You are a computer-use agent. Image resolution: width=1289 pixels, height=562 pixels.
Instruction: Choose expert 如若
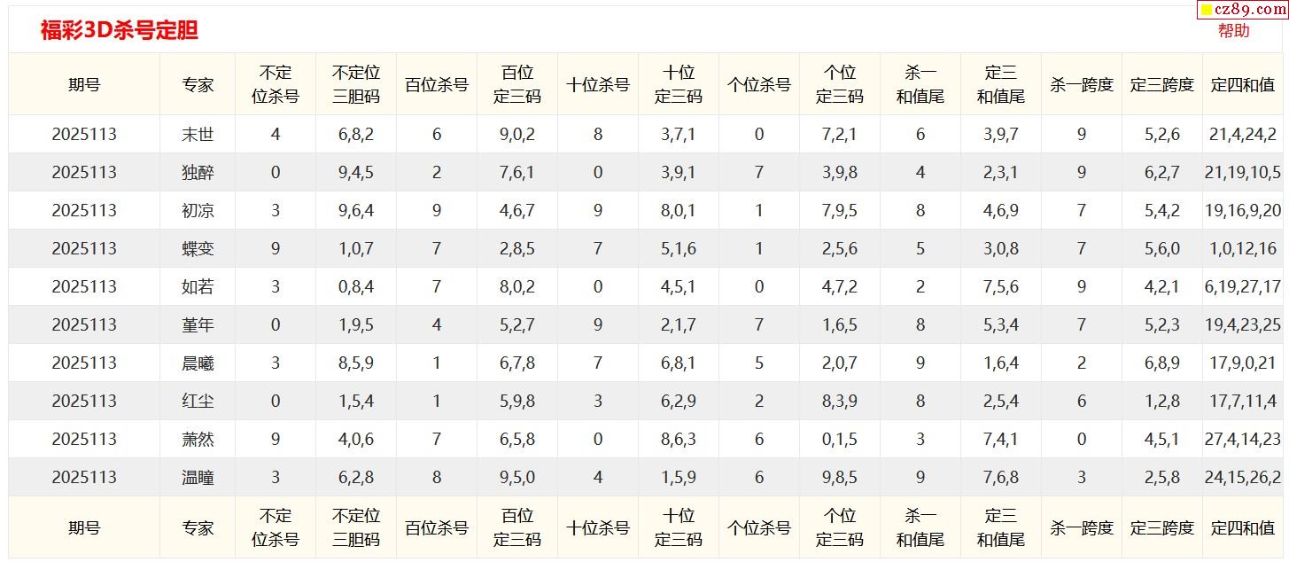[198, 287]
